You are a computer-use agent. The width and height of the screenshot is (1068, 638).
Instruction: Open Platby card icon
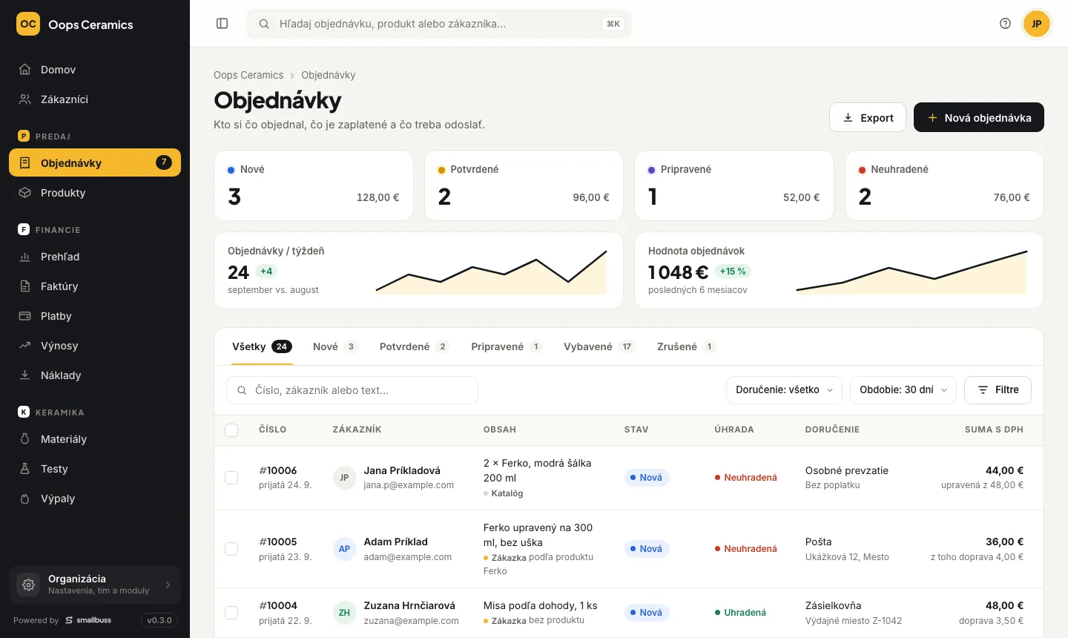click(25, 316)
